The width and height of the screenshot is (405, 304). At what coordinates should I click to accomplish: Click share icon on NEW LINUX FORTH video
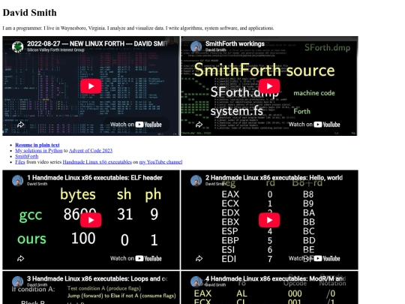pos(21,125)
